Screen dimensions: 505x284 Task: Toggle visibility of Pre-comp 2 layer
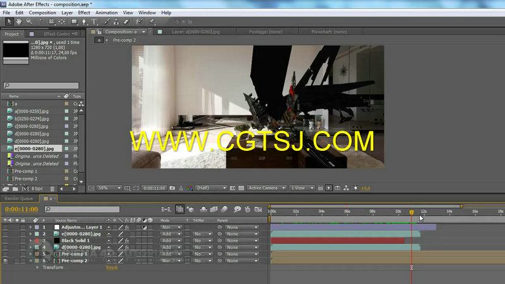click(5, 261)
